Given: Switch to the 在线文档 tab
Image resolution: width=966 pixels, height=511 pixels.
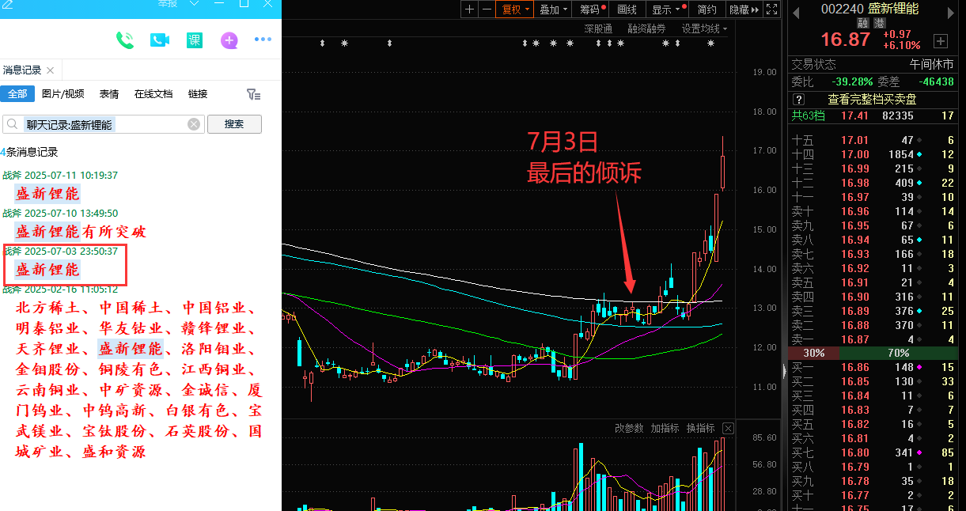Looking at the screenshot, I should point(153,94).
